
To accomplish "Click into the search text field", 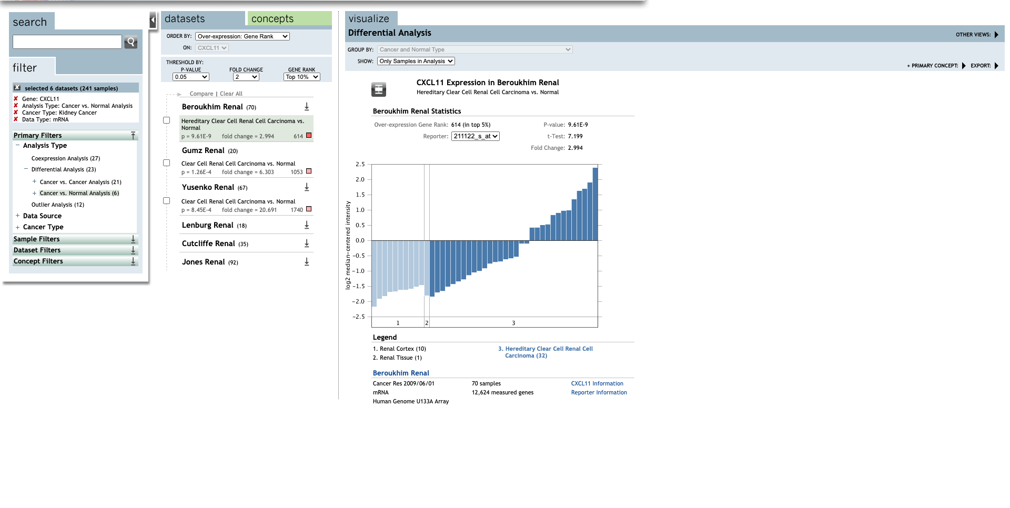I will tap(67, 42).
